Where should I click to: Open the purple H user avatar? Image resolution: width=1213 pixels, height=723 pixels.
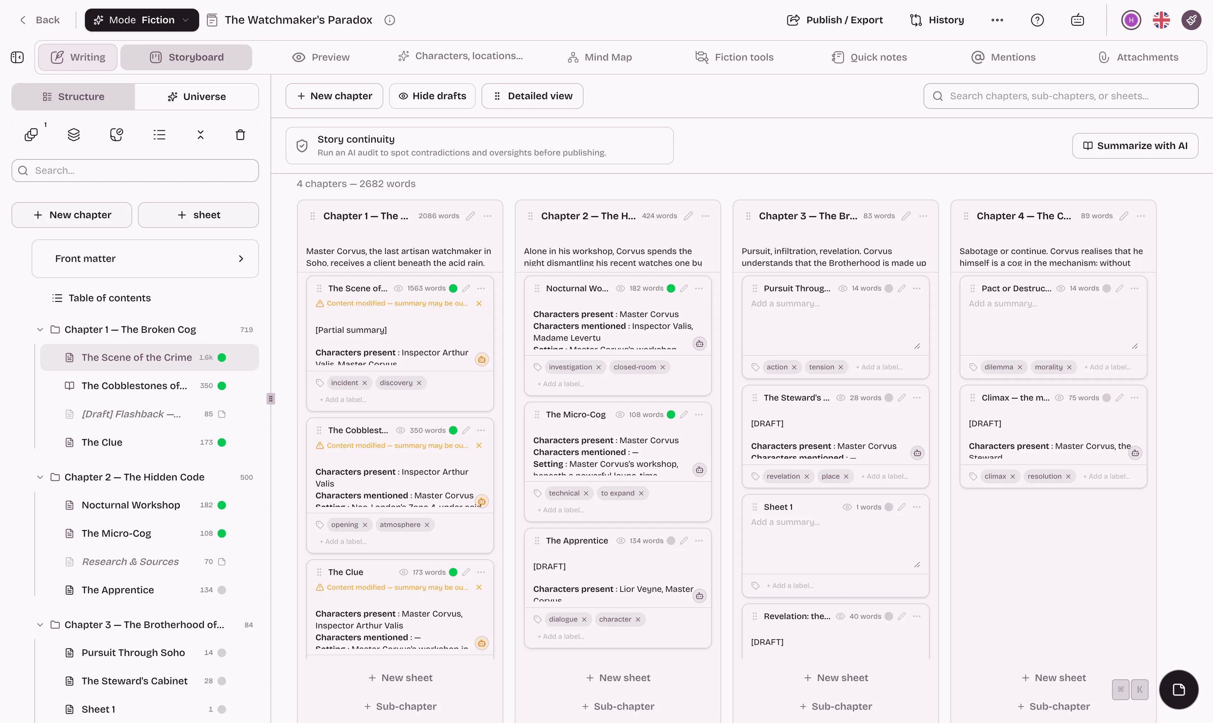pos(1131,20)
